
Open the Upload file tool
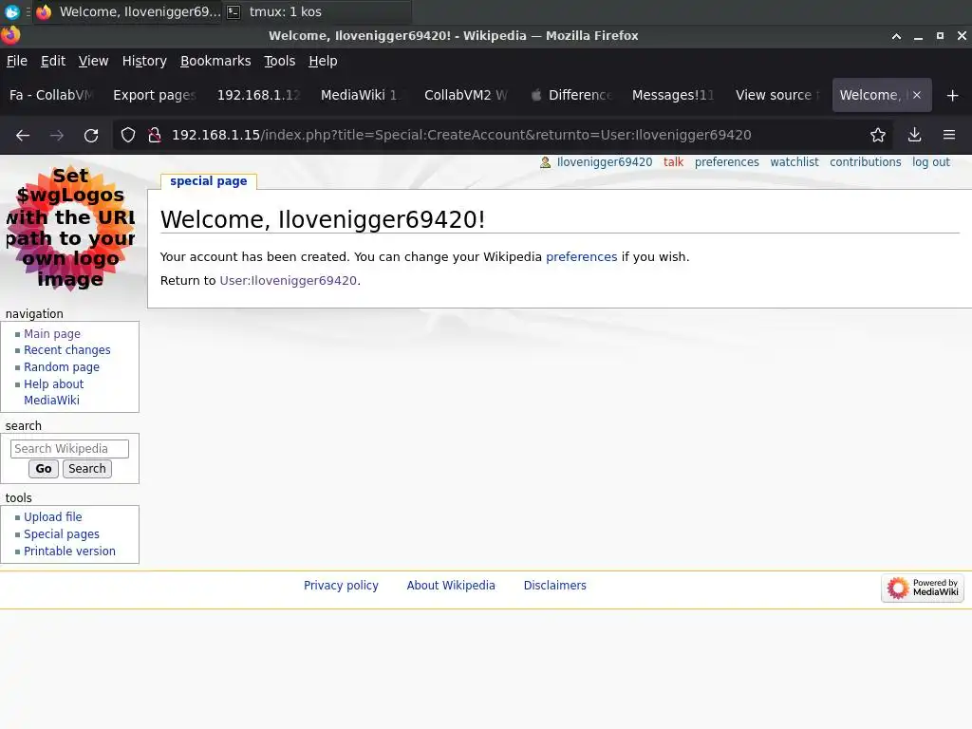53,517
